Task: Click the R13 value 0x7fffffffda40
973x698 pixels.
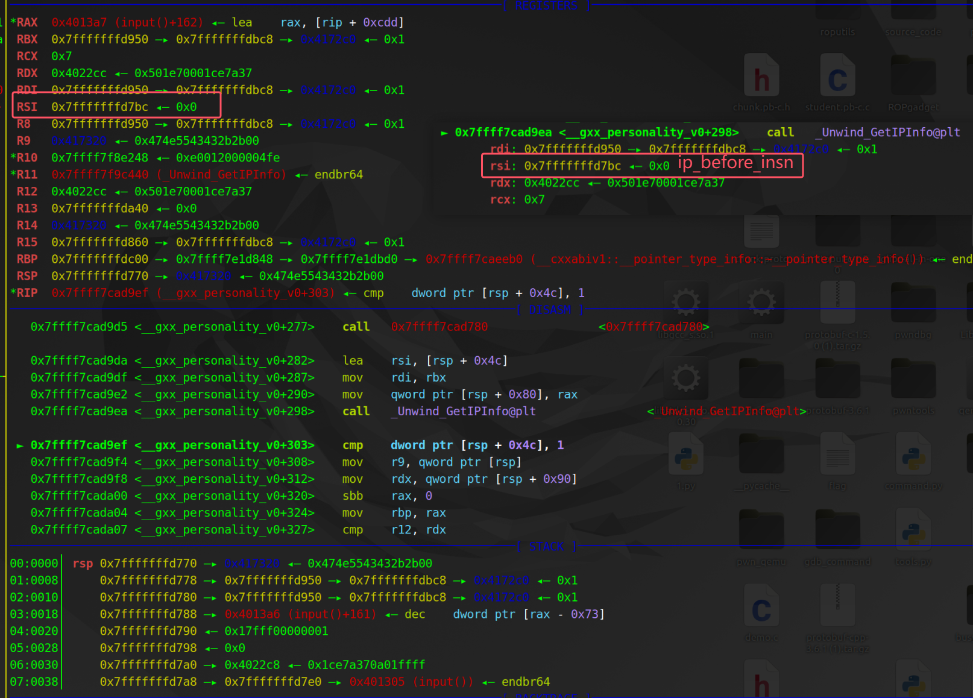Action: coord(99,208)
